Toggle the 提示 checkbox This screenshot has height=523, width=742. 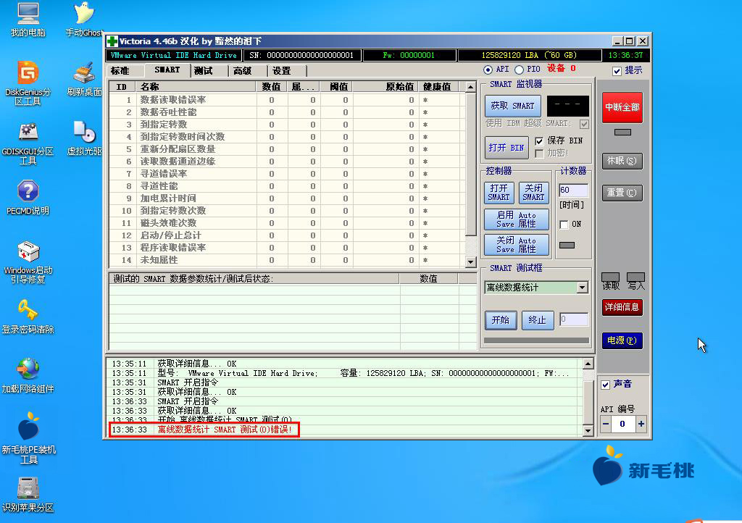point(617,71)
